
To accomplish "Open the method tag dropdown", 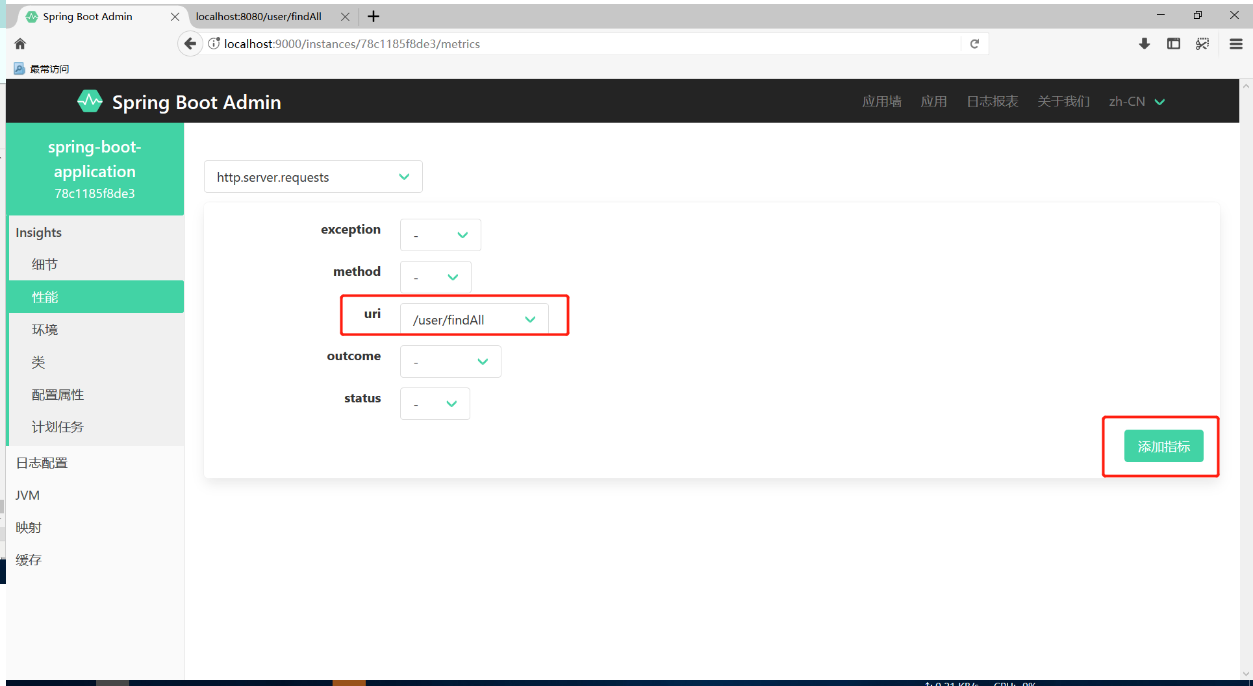I will (435, 277).
